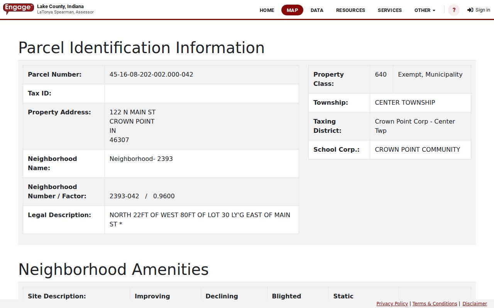Click the Declining column label
Screen dimensions: 494x308
(222, 296)
